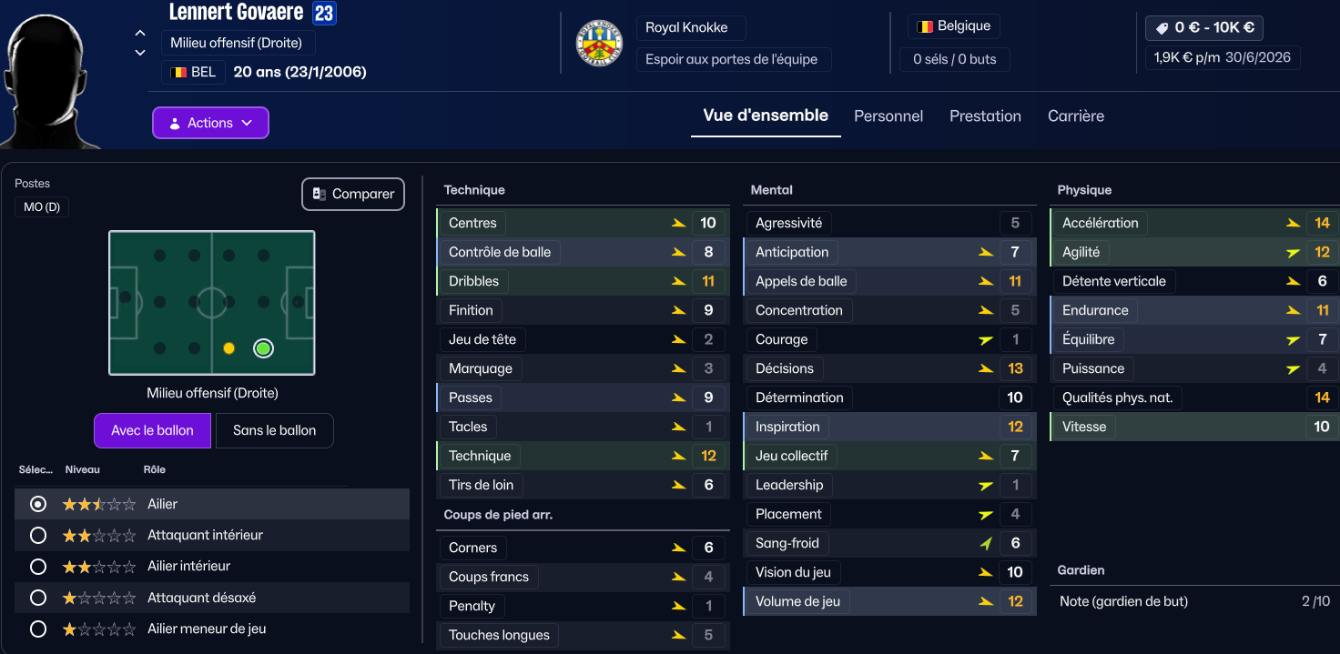The width and height of the screenshot is (1340, 654).
Task: Choose the Ailier meneur de jeu role
Action: tap(38, 629)
